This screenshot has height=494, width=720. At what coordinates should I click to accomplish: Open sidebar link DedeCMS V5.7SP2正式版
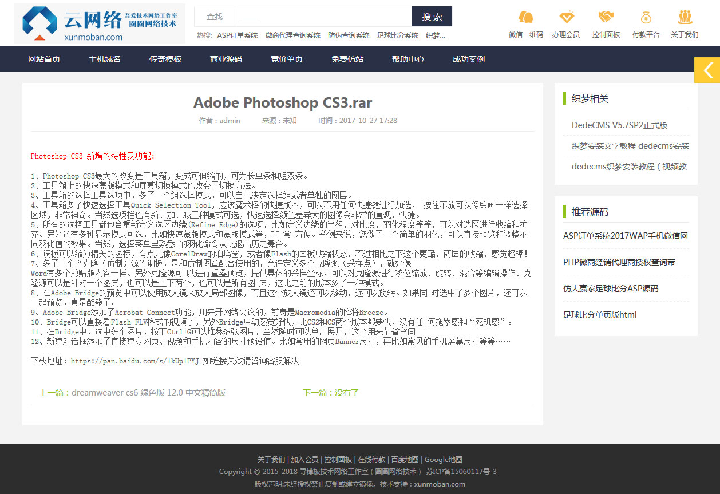620,125
